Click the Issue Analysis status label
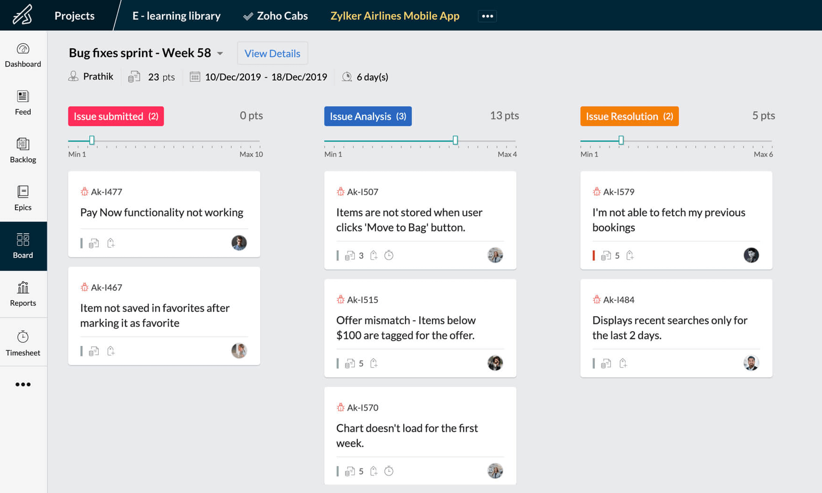The width and height of the screenshot is (822, 493). coord(368,116)
